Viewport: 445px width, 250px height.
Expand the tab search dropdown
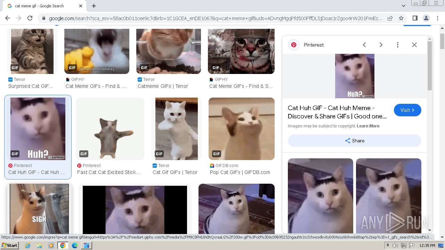pos(403,6)
